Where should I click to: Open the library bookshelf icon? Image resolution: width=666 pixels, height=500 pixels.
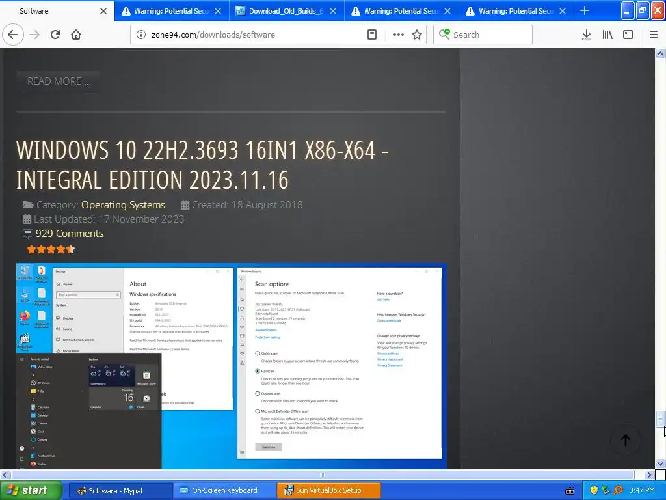607,35
